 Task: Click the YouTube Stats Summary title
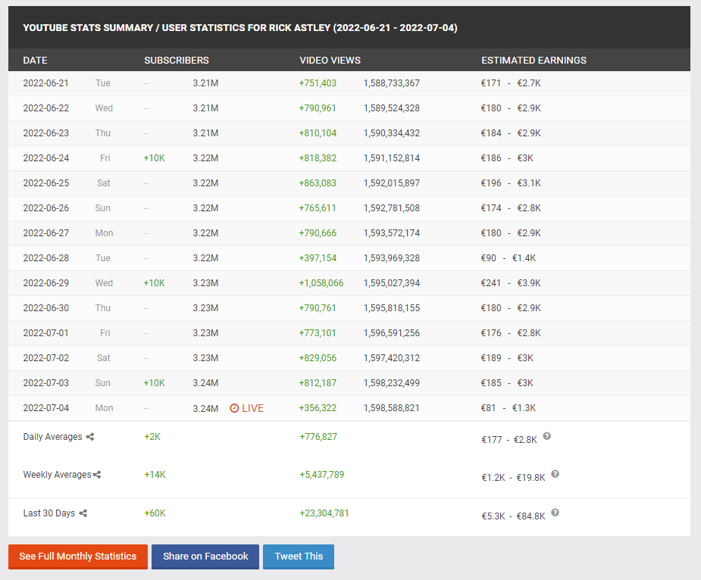click(240, 28)
